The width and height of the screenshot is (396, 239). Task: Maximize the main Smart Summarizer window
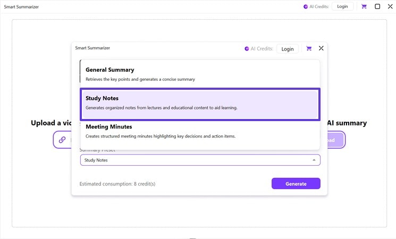(x=377, y=6)
